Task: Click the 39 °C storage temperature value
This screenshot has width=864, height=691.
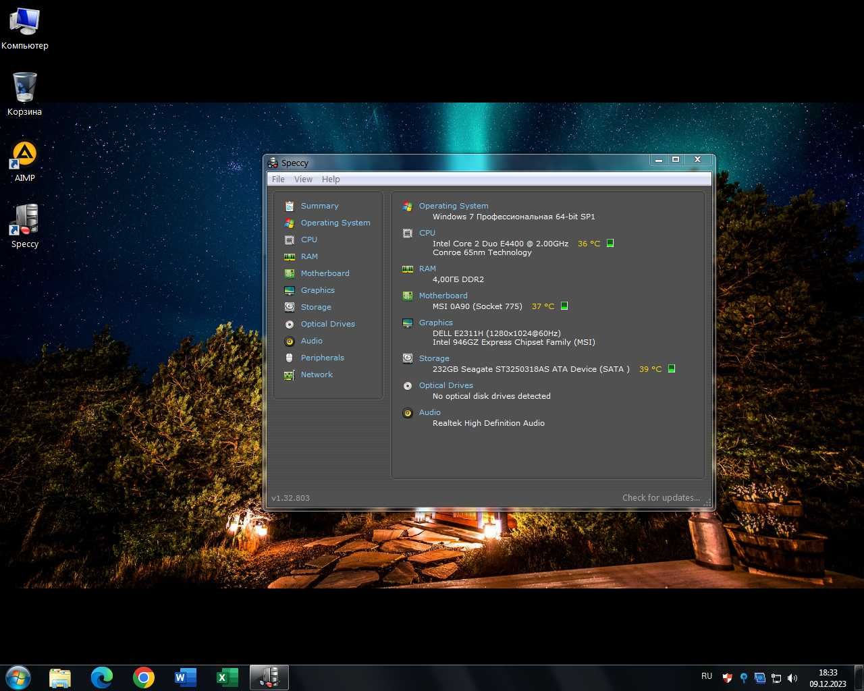Action: pos(650,369)
